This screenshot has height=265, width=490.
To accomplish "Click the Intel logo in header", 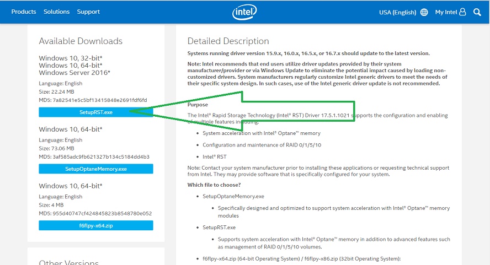I will click(244, 12).
